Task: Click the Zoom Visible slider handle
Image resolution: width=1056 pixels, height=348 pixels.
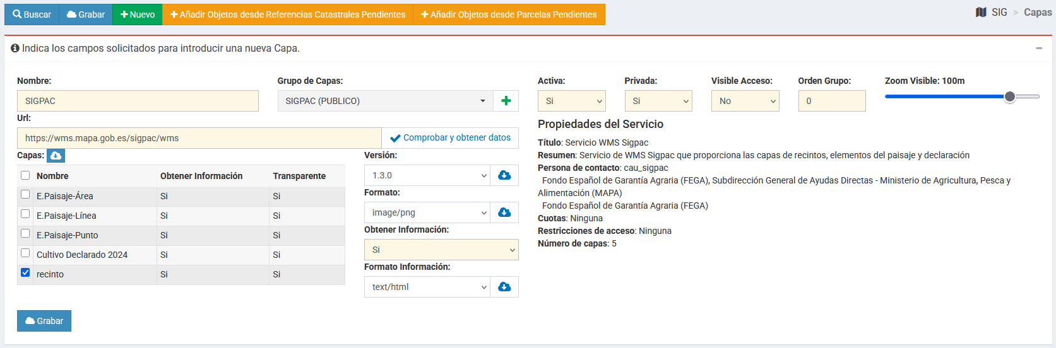Action: coord(1010,96)
